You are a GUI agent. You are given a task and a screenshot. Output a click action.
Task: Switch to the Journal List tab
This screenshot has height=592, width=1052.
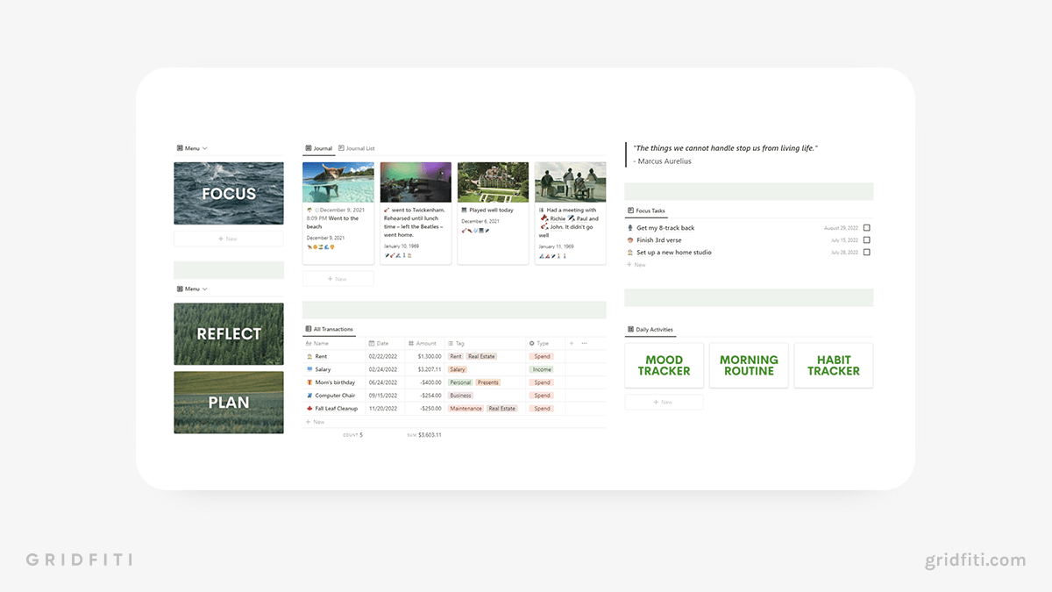357,149
